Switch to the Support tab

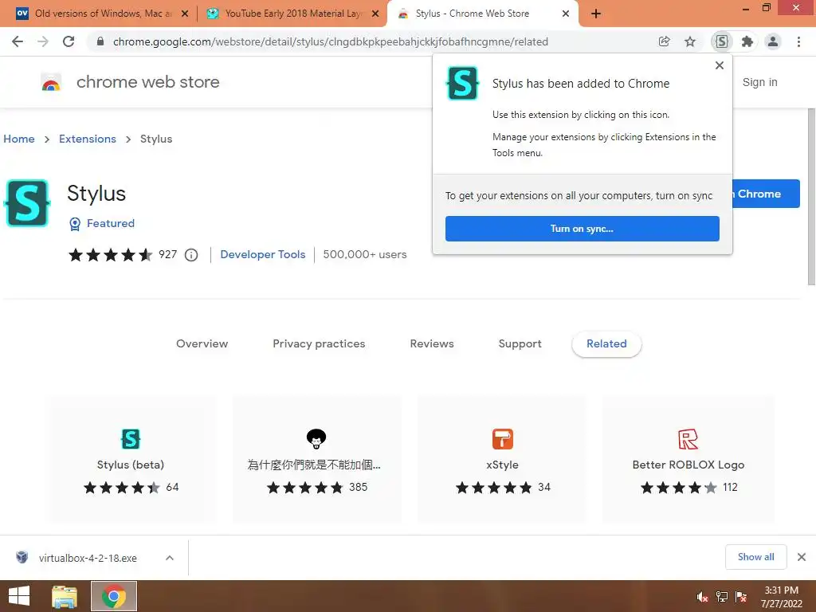tap(520, 343)
